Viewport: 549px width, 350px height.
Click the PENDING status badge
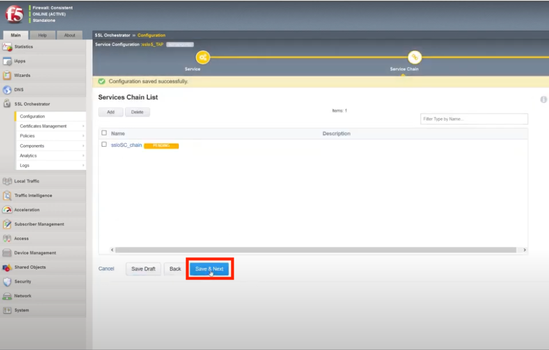pyautogui.click(x=161, y=146)
